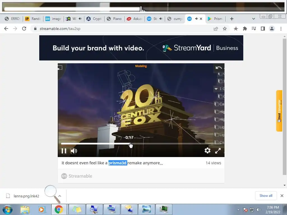
Task: Mute the active Streamable tab's audio
Action: [x=196, y=19]
